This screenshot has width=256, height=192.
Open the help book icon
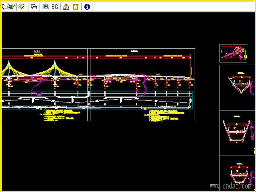tap(66, 7)
